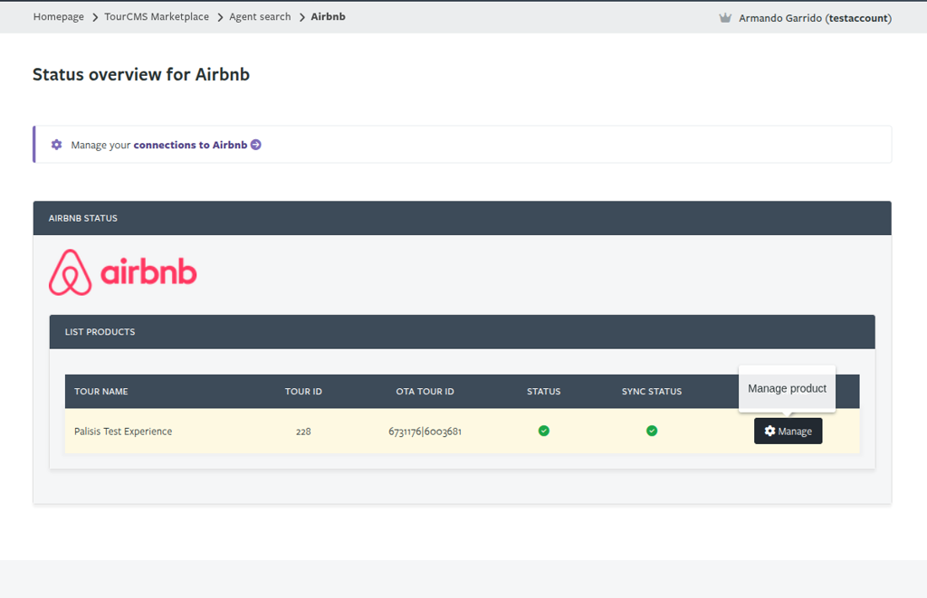The height and width of the screenshot is (598, 927).
Task: Go to Homepage breadcrumb
Action: [x=59, y=17]
